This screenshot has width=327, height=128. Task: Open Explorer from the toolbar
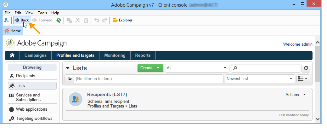(x=122, y=20)
